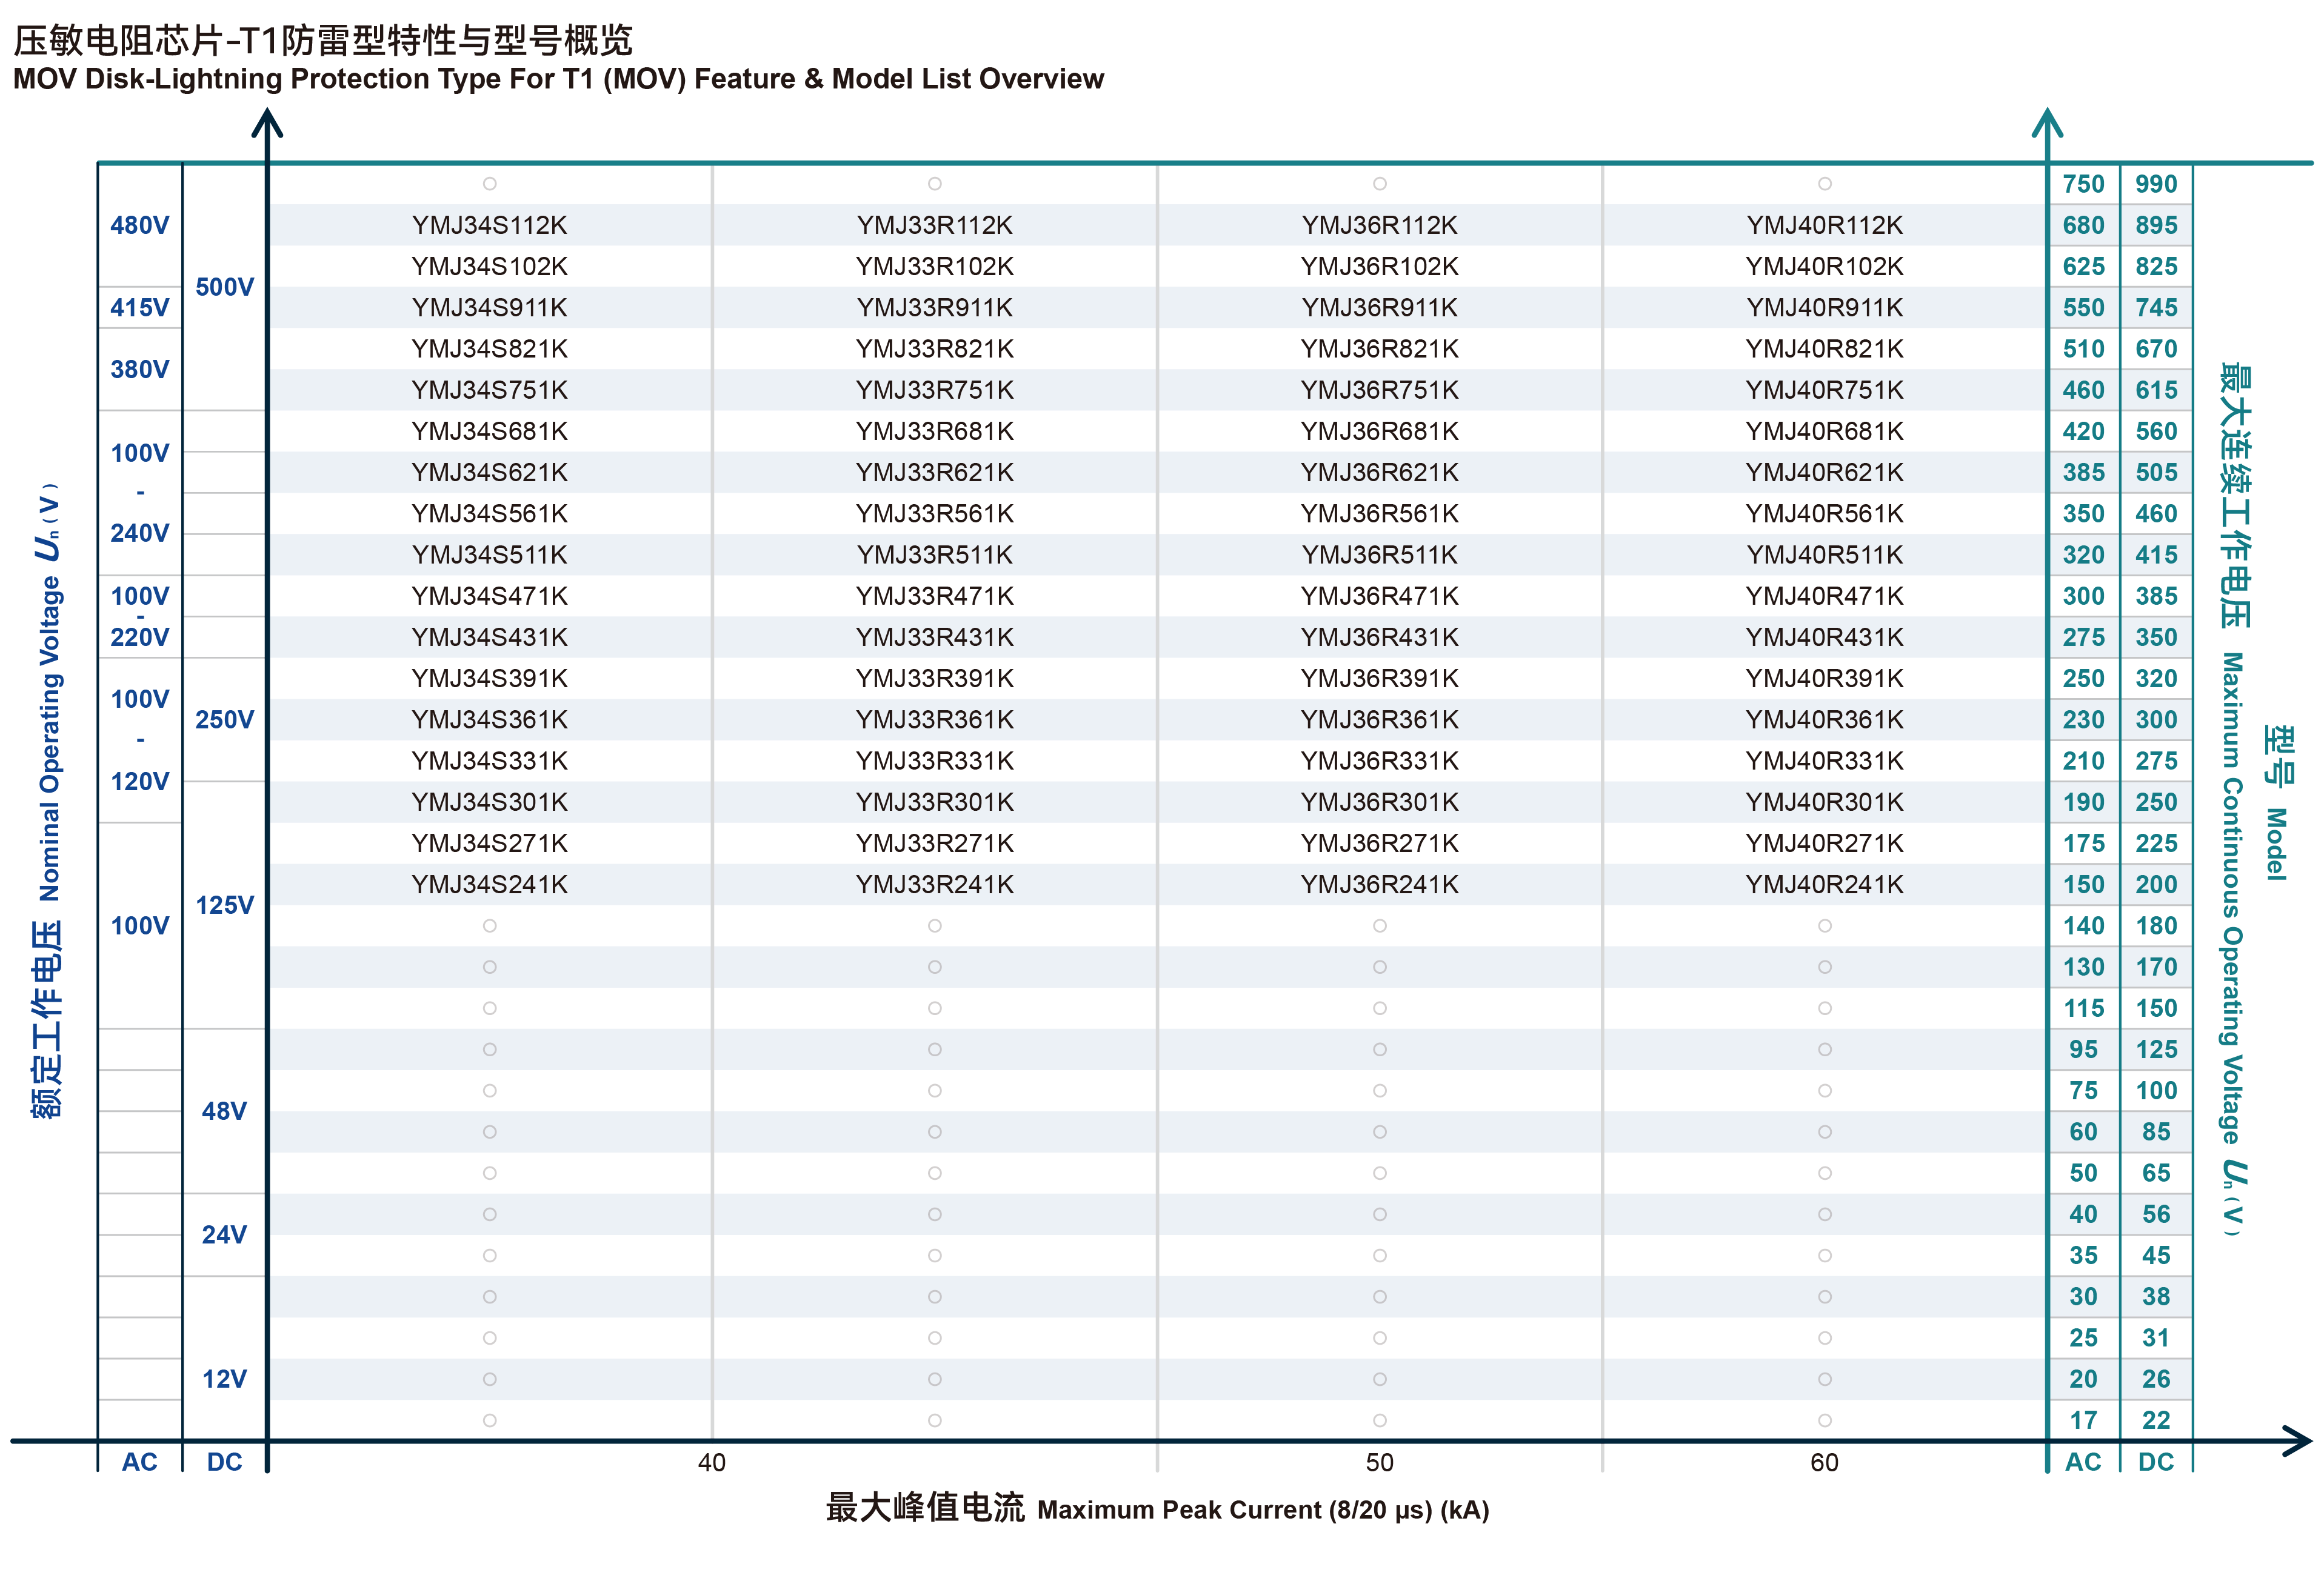
Task: Click model YMJ34S112K in the table
Action: 489,225
